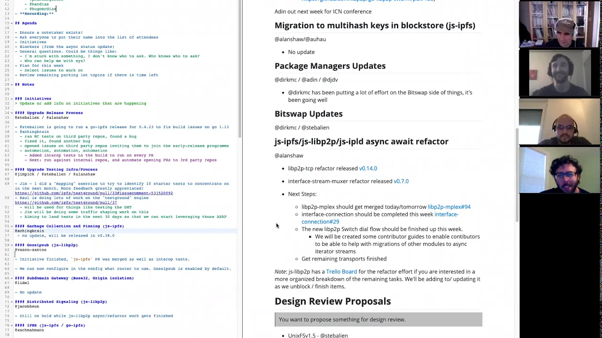
Task: Follow the libp2p-mplex#94 link
Action: coord(449,207)
